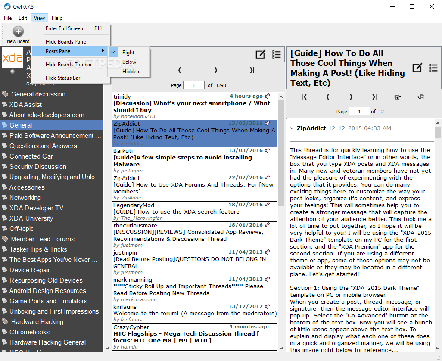The image size is (442, 361).
Task: Select the General forum
Action: 52,125
